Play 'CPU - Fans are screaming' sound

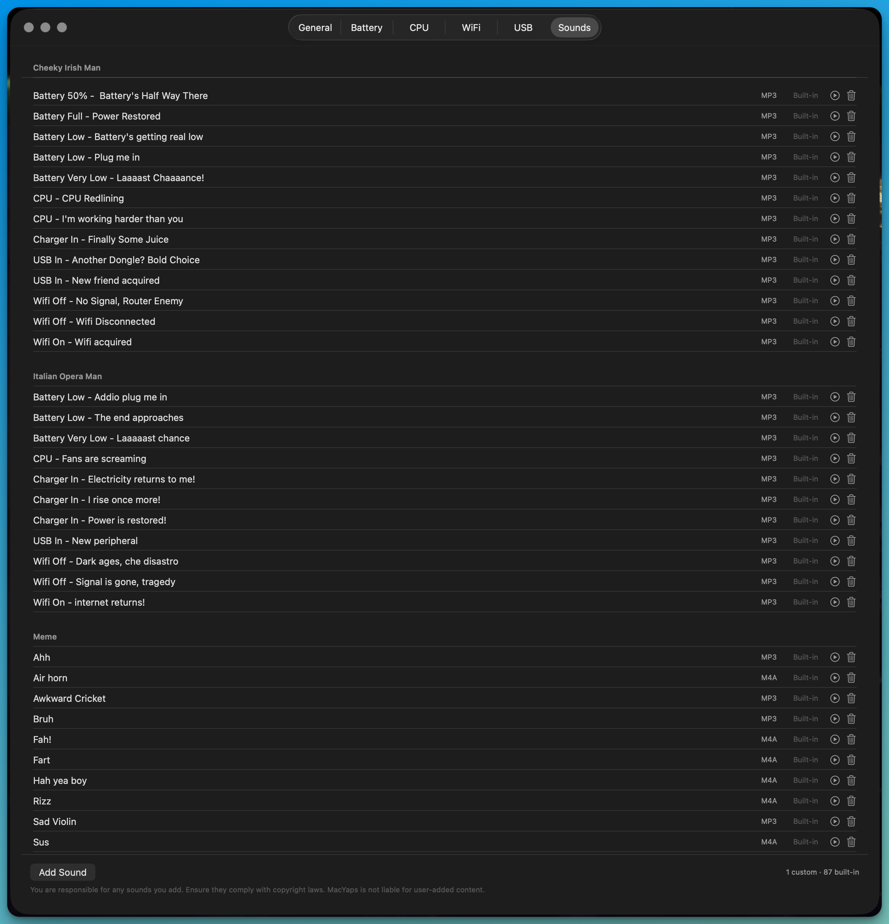coord(834,458)
